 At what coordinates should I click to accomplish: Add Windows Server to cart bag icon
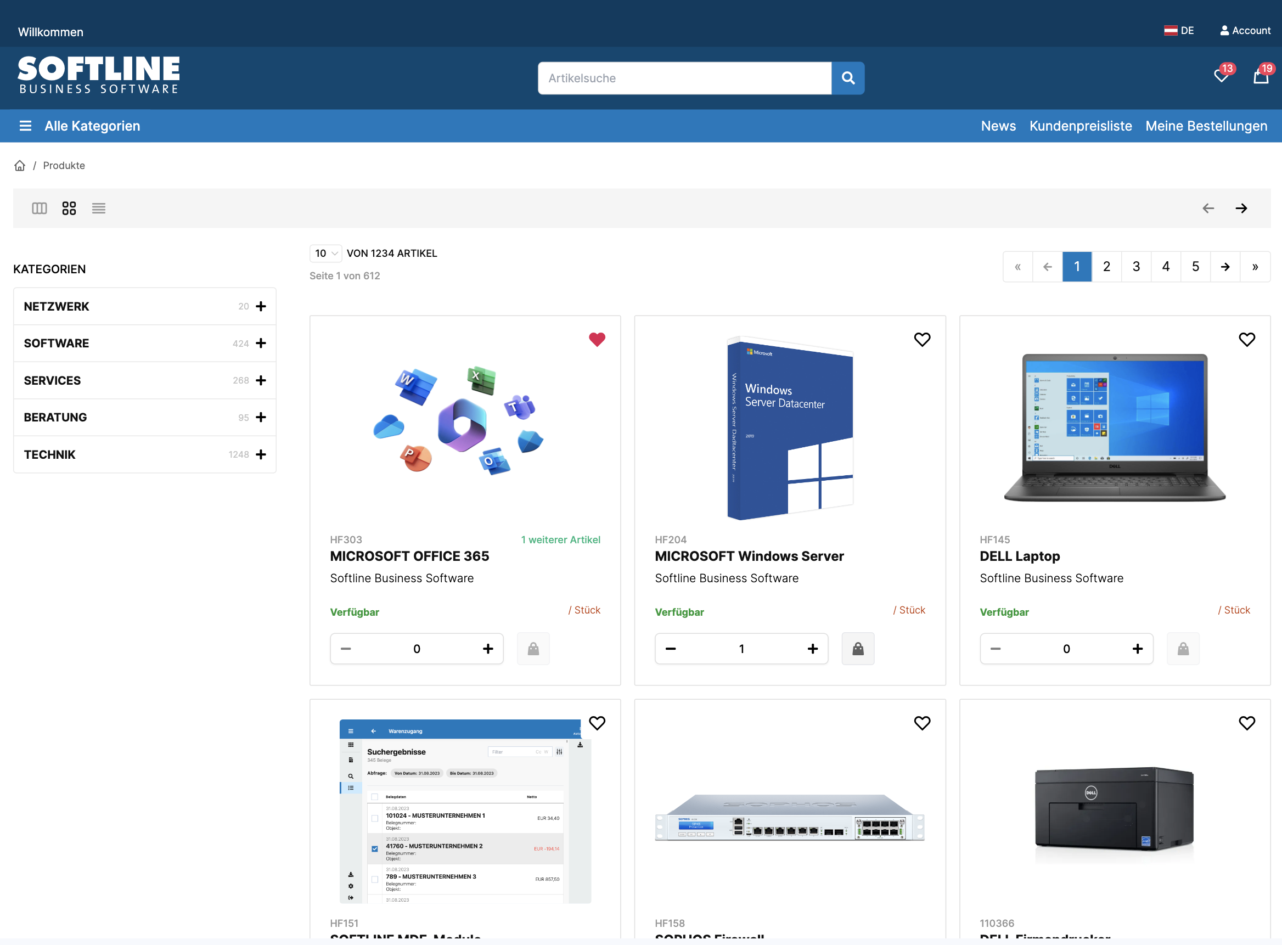[x=858, y=648]
